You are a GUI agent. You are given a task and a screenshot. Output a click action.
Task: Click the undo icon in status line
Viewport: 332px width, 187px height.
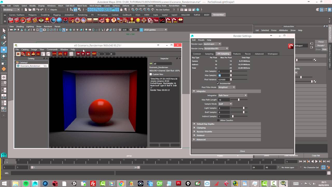[38, 10]
